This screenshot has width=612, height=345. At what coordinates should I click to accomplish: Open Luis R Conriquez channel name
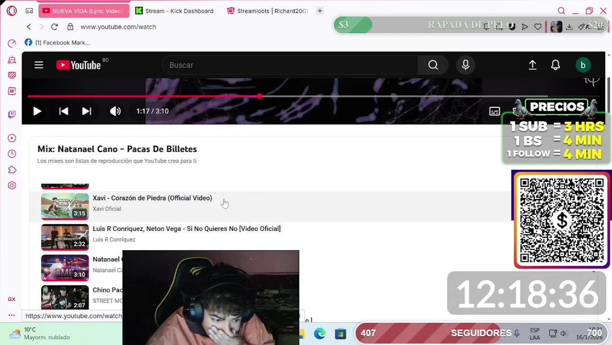coord(114,240)
